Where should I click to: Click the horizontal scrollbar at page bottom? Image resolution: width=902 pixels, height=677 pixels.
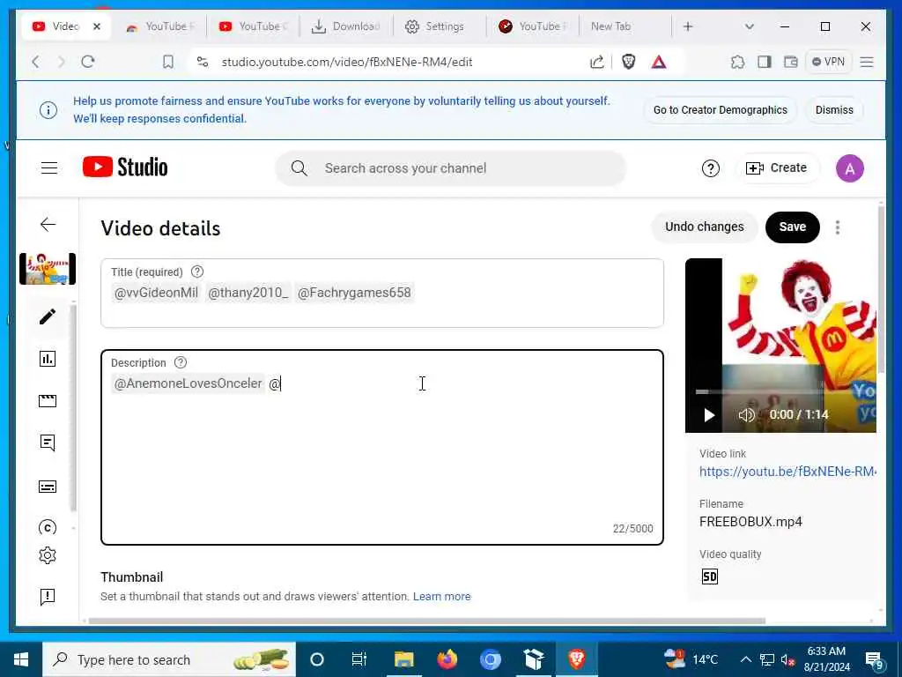click(x=425, y=621)
